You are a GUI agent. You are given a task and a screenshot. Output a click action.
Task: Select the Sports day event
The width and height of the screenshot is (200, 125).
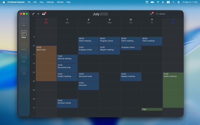(x=46, y=63)
